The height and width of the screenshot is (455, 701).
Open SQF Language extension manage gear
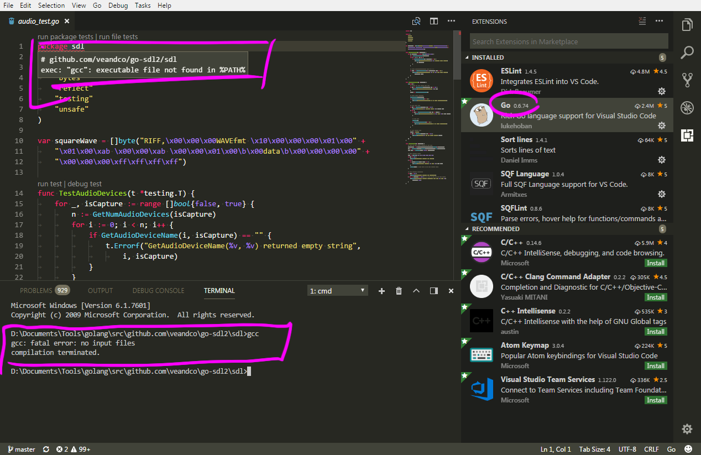661,194
